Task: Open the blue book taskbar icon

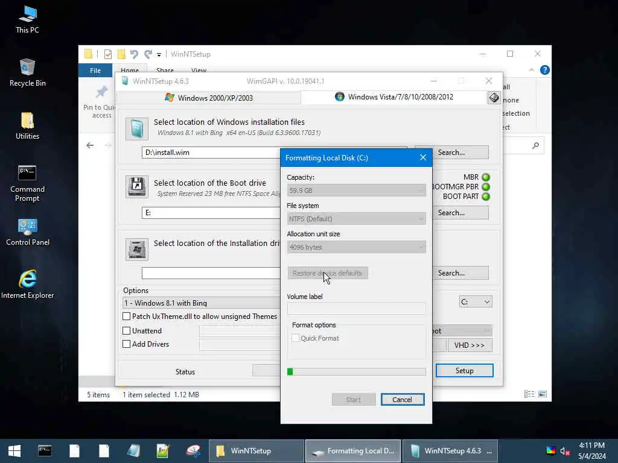Action: pos(133,451)
